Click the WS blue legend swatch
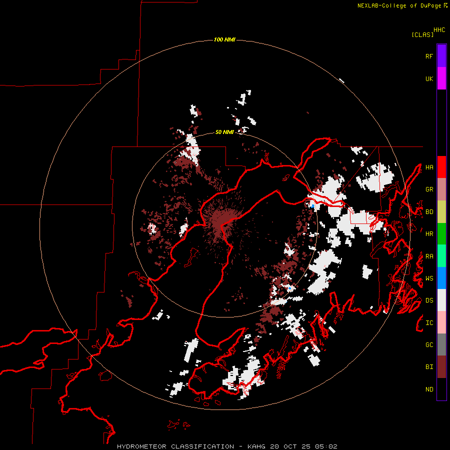This screenshot has width=450, height=450. point(441,278)
